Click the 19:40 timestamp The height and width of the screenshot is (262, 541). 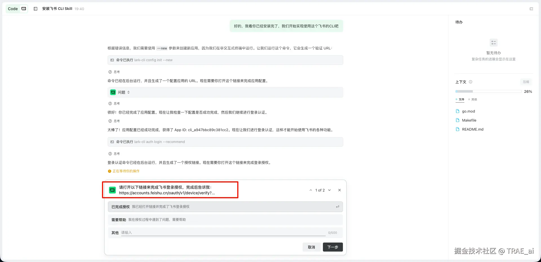[x=79, y=9]
